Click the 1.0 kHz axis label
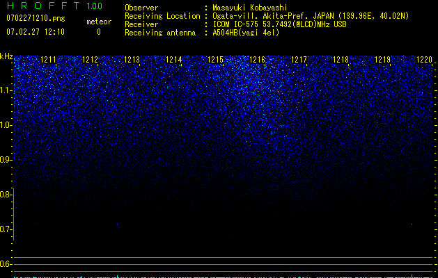438x278 pixels. tap(6, 125)
